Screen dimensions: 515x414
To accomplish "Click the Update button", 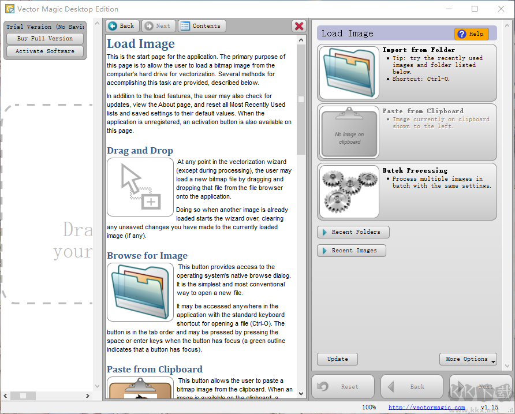I will point(337,359).
